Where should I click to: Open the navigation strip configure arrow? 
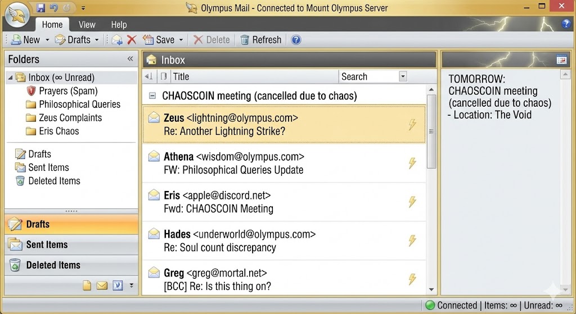[x=131, y=285]
